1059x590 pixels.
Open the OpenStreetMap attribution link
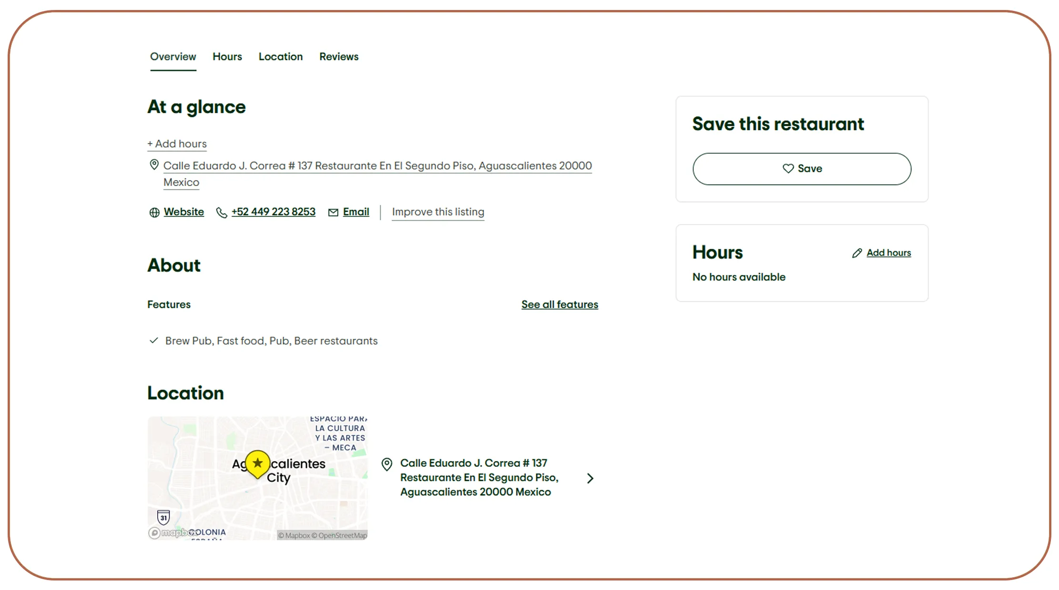tap(339, 535)
